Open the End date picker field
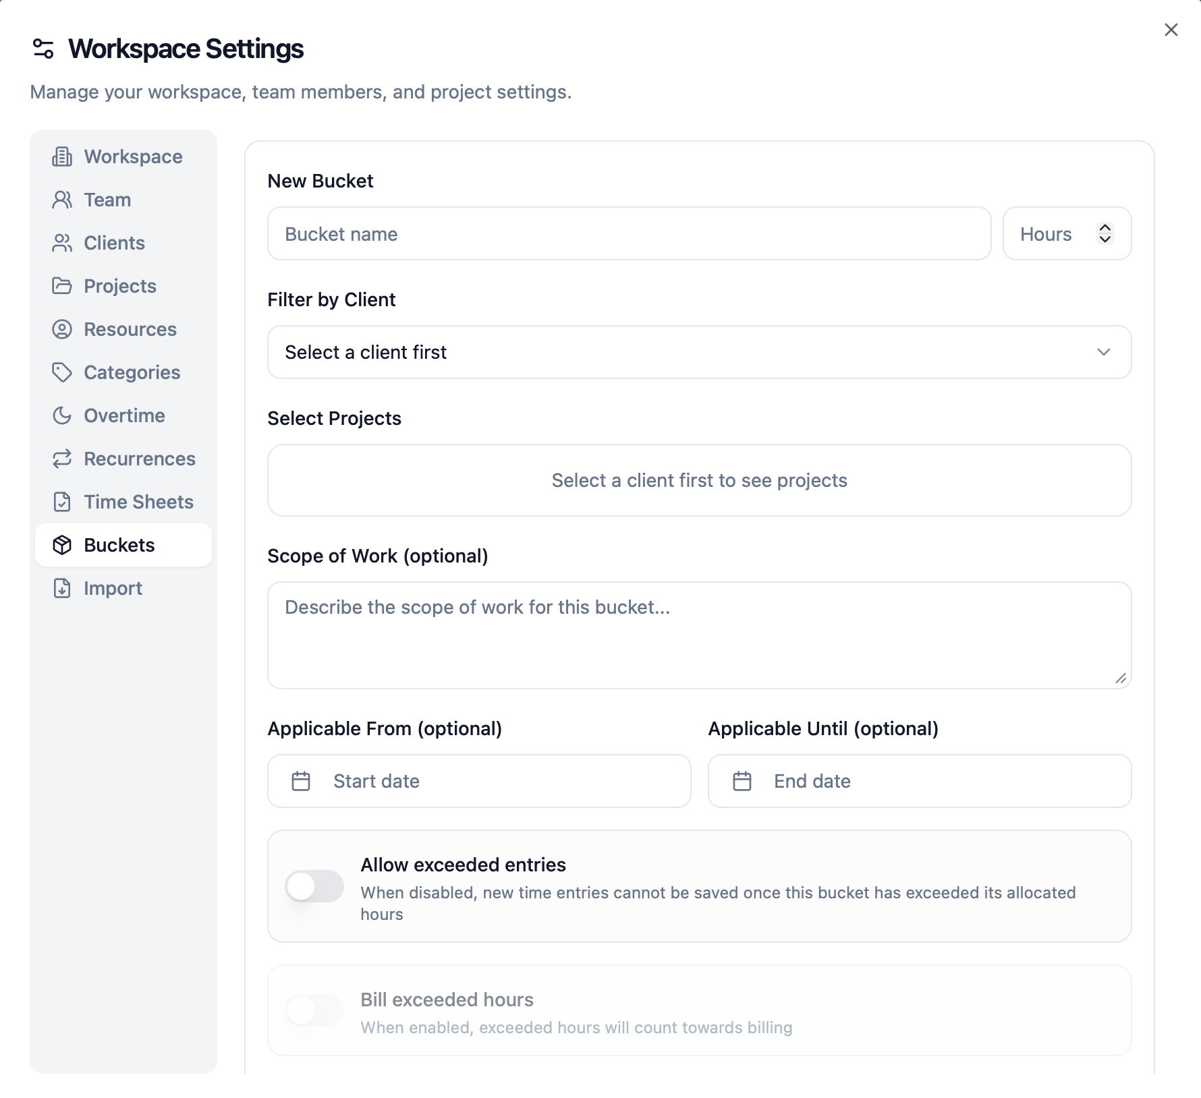This screenshot has width=1201, height=1098. [920, 781]
